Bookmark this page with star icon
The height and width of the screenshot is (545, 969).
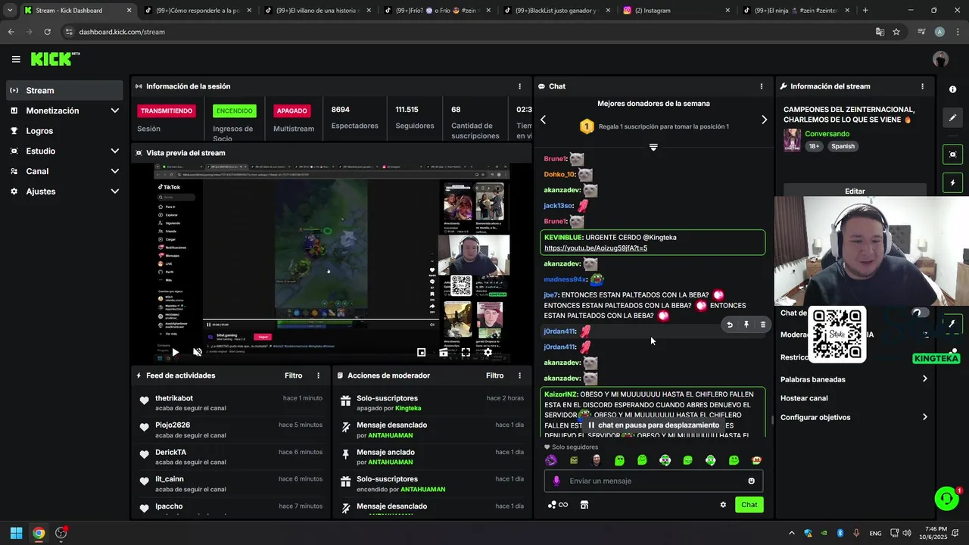[x=896, y=32]
